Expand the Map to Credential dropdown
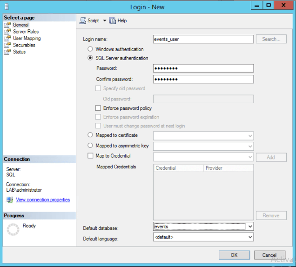The width and height of the screenshot is (296, 267). coord(250,157)
